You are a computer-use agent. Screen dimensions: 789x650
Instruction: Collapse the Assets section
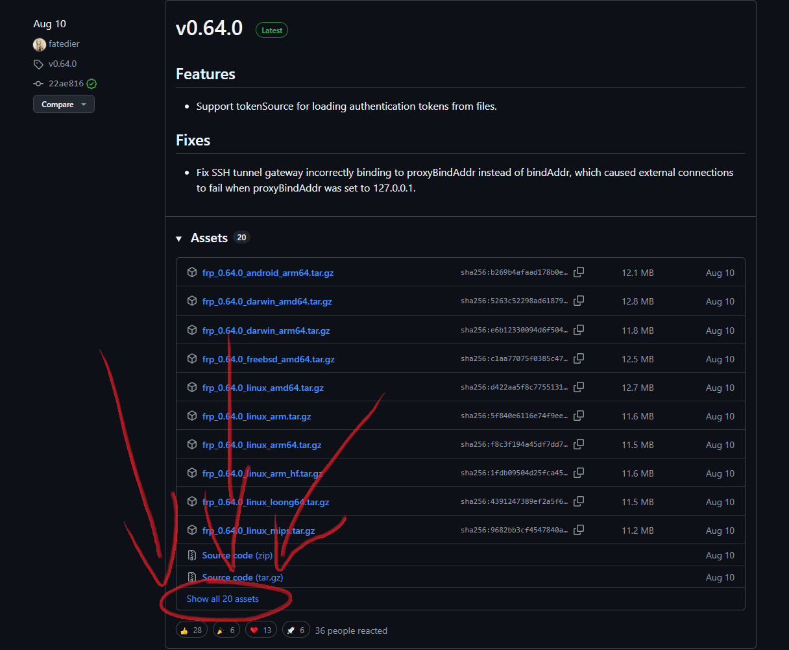pyautogui.click(x=179, y=238)
